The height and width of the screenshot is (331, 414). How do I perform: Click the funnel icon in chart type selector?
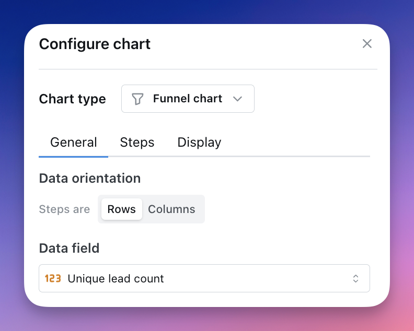point(137,99)
